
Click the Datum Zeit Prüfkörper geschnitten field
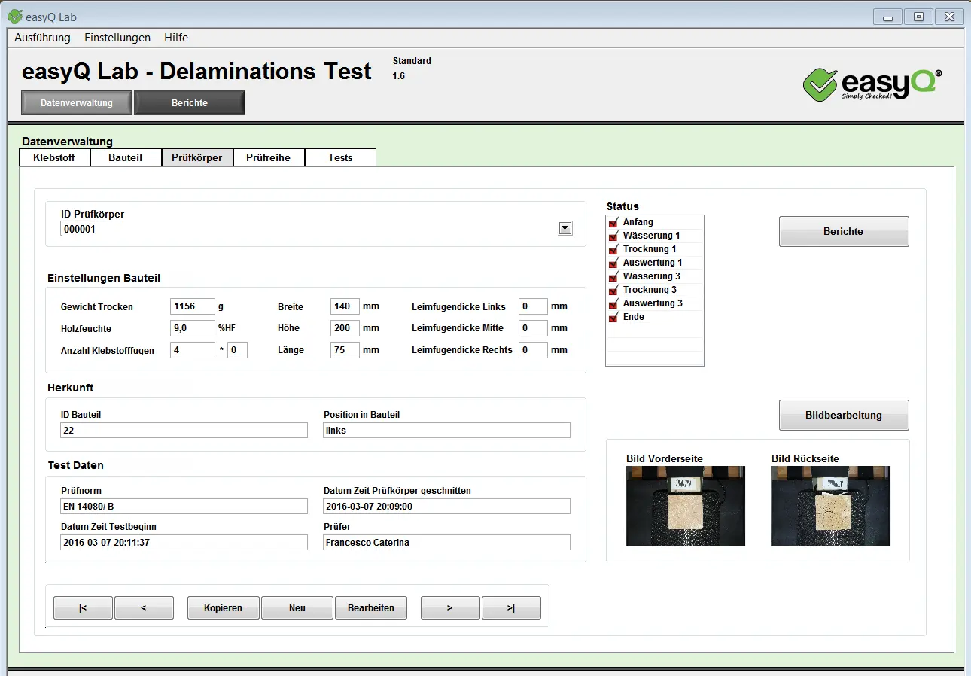[x=447, y=506]
